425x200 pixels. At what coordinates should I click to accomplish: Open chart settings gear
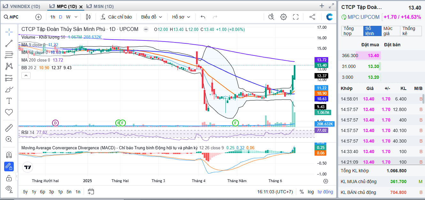284,17
